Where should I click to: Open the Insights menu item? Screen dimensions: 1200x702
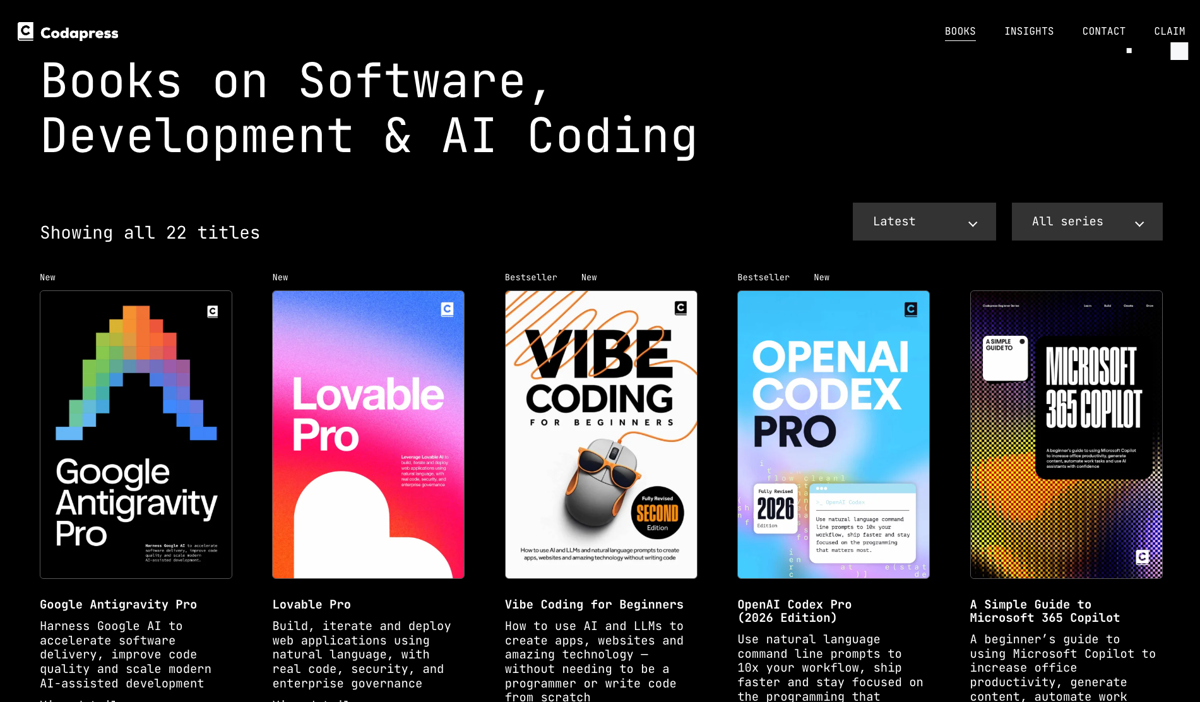(x=1029, y=31)
